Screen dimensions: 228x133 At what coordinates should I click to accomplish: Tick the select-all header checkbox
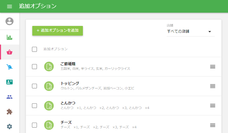coord(35,49)
